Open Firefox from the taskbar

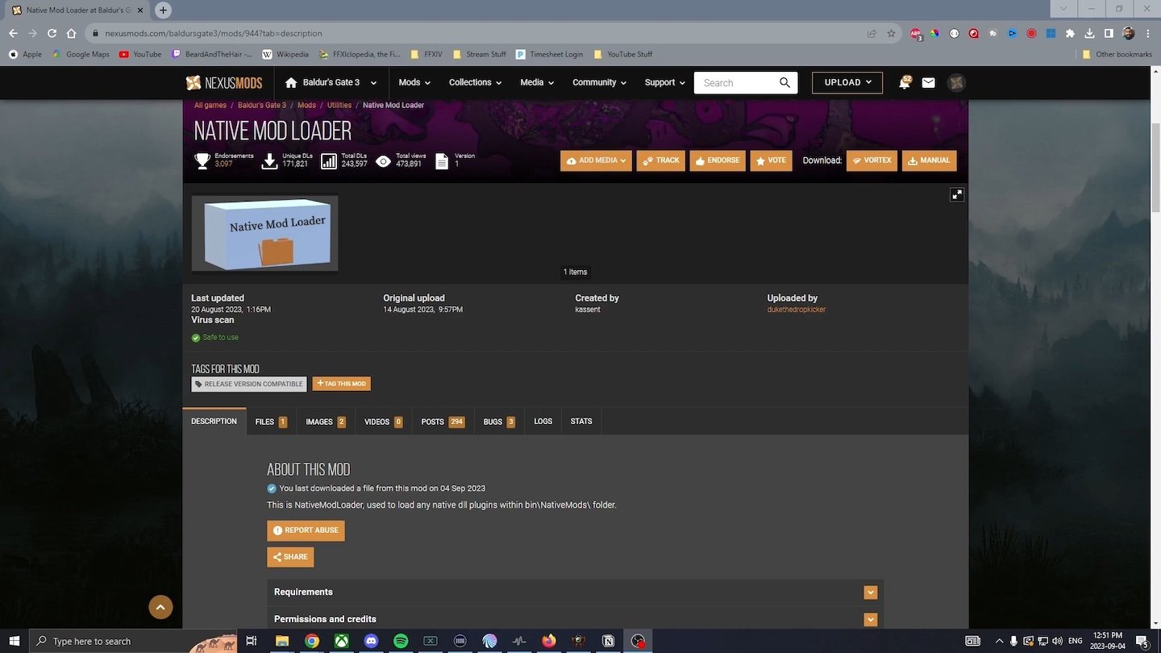click(x=549, y=641)
